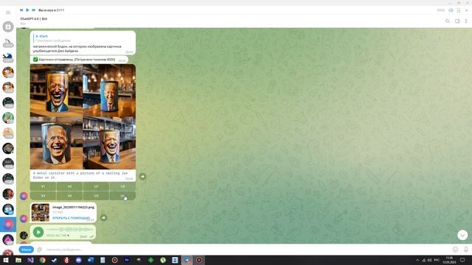Click the 'Открыть с помощью' link
This screenshot has width=472, height=265.
[x=71, y=218]
